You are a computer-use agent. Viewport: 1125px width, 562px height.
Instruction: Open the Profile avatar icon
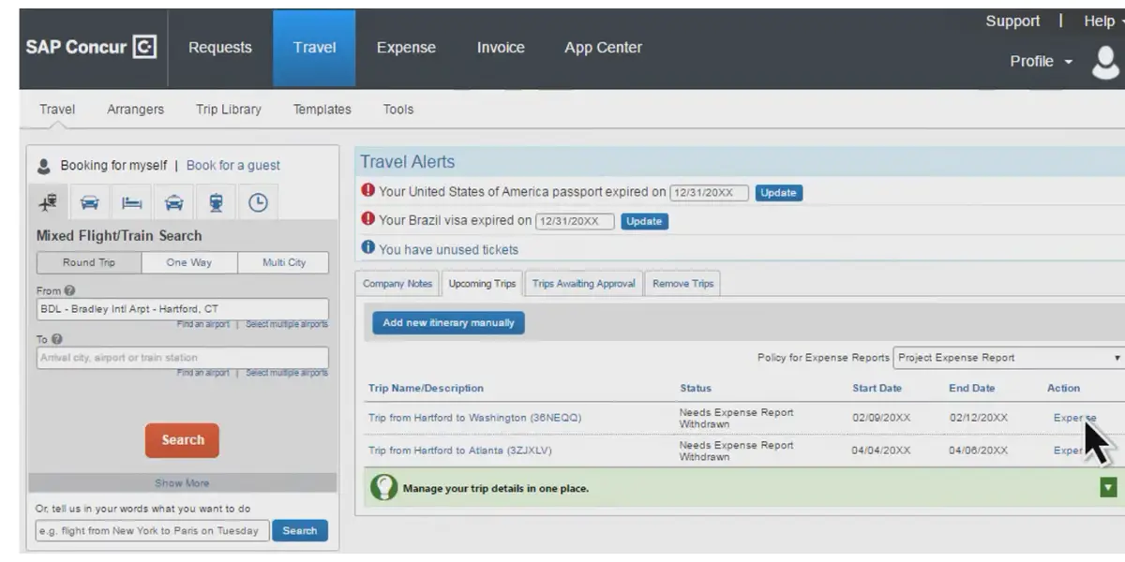coord(1106,64)
